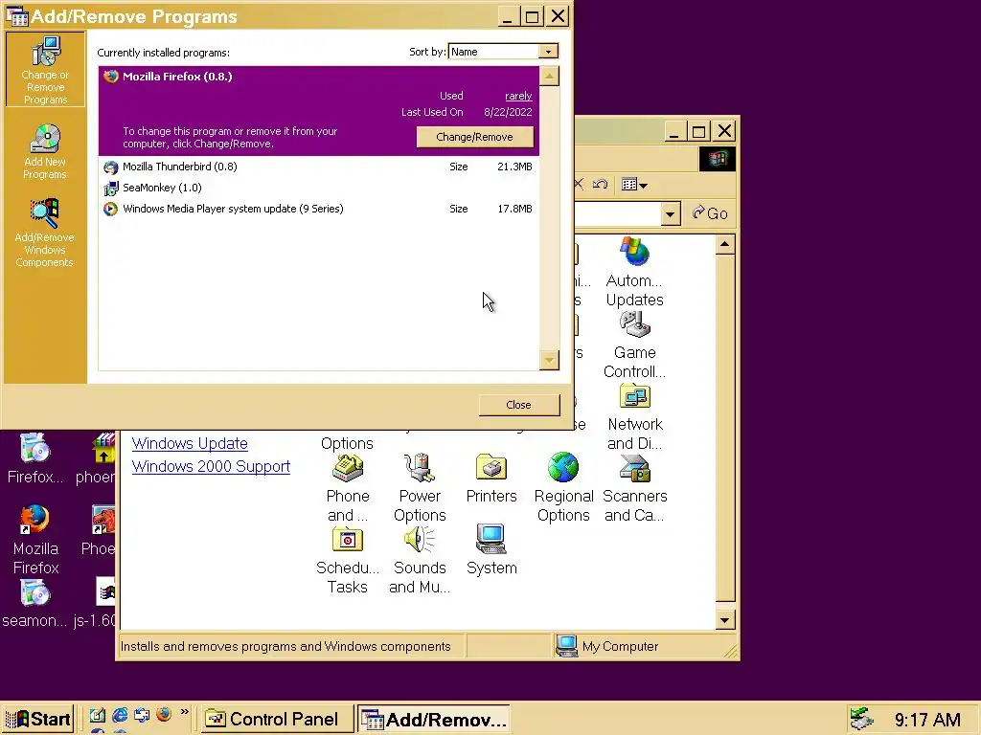Click Control Panel scroll up arrow
Screen dimensions: 981x735
(724, 244)
